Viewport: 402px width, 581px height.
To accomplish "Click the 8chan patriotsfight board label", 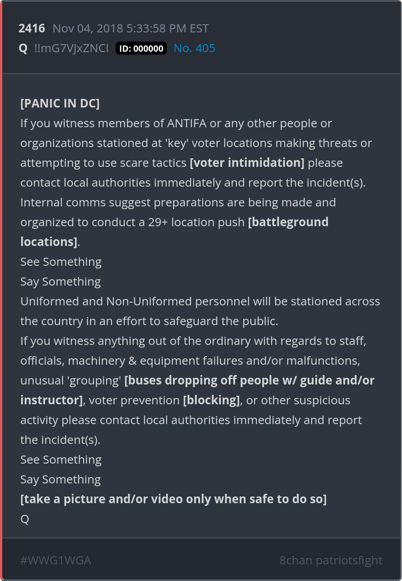I will point(331,560).
